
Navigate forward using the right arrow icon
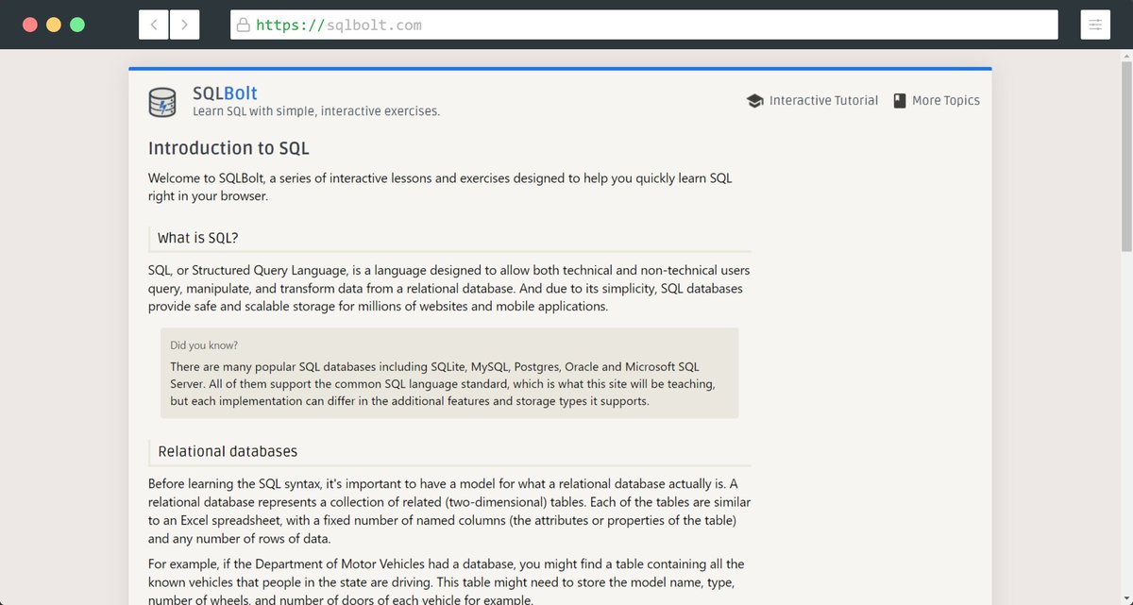point(185,24)
